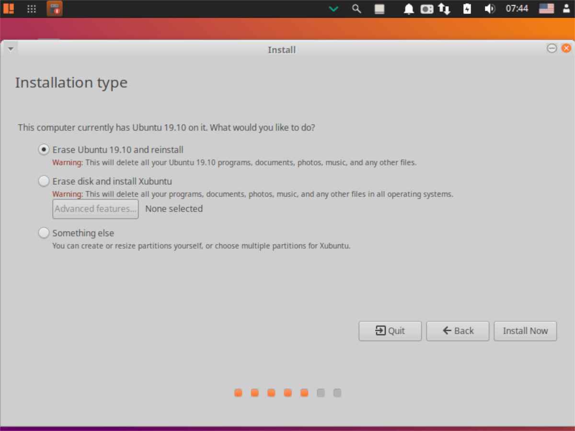The image size is (575, 431).
Task: Click the clock showing 07:44
Action: tap(517, 9)
